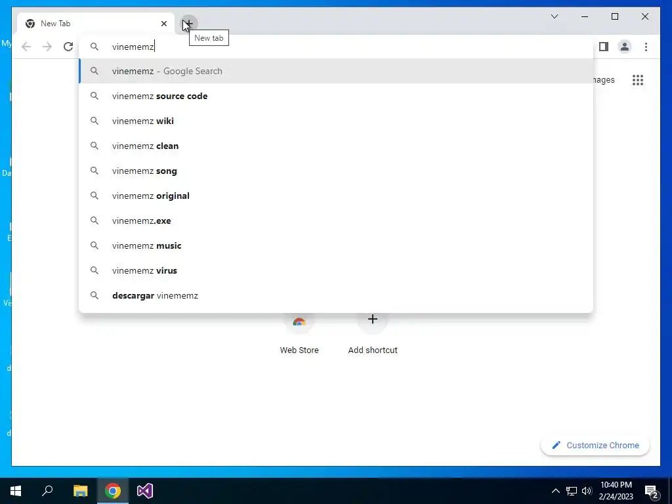The width and height of the screenshot is (672, 504).
Task: Open the Windows Start menu
Action: point(16,491)
